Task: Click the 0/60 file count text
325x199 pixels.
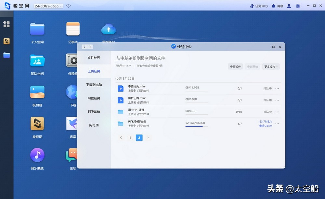Action: [x=239, y=112]
